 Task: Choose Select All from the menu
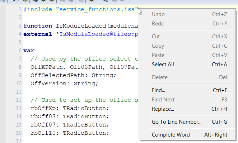190,65
